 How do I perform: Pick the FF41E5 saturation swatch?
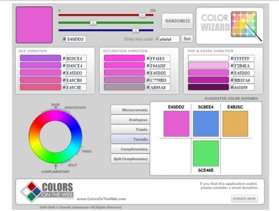pos(124,58)
